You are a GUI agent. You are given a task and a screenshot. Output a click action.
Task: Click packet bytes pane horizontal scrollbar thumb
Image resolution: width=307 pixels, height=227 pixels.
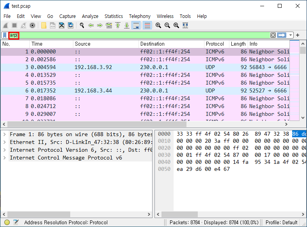pos(179,214)
